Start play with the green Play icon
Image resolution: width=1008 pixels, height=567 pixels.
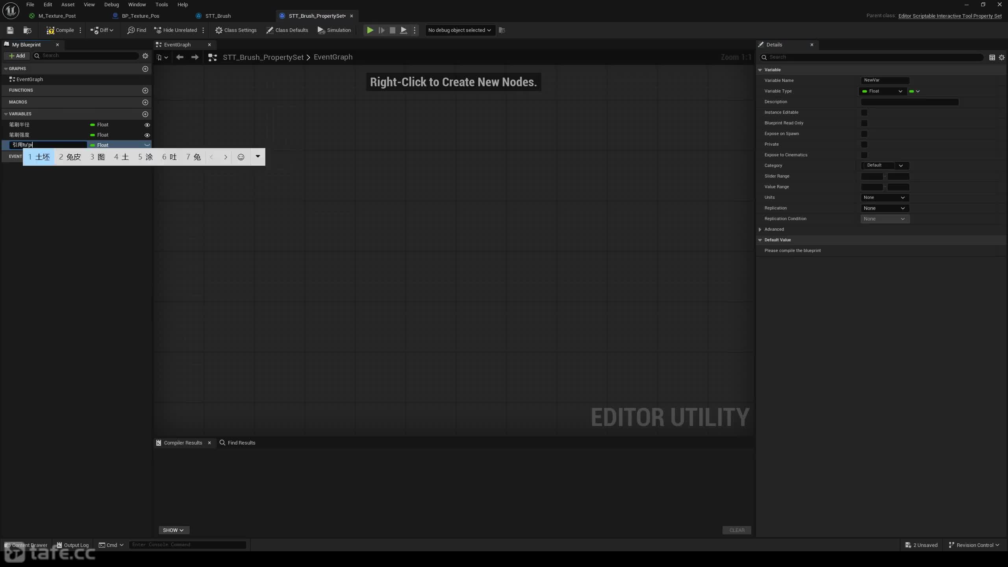click(370, 30)
